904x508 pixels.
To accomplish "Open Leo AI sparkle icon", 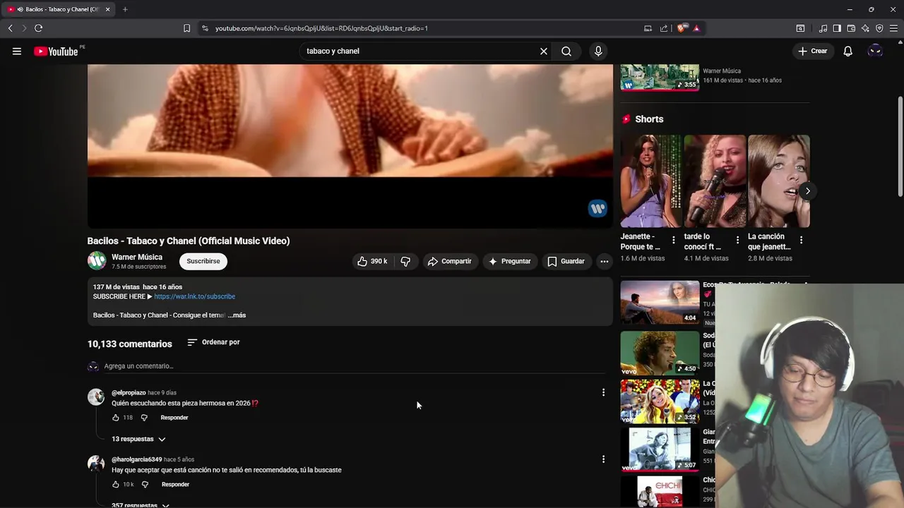I will tap(865, 28).
